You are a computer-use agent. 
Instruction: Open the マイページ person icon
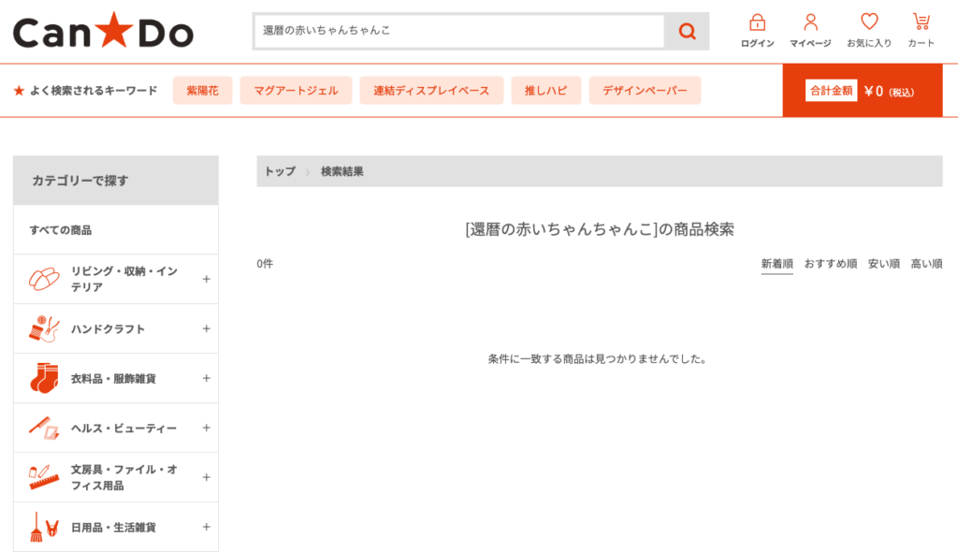click(x=810, y=22)
